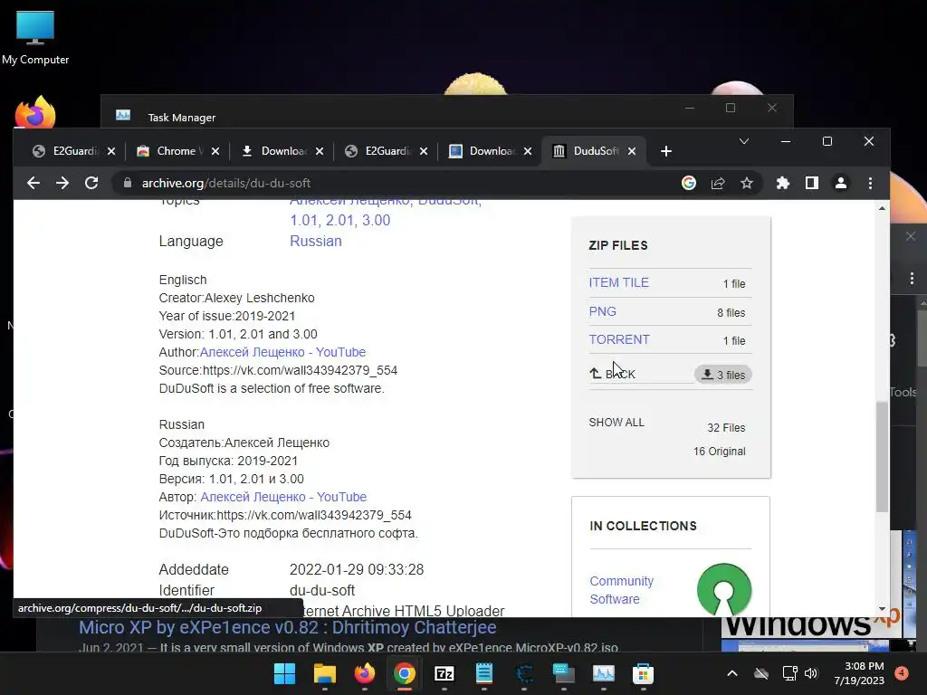
Task: Open Notepad from the taskbar
Action: click(x=484, y=673)
